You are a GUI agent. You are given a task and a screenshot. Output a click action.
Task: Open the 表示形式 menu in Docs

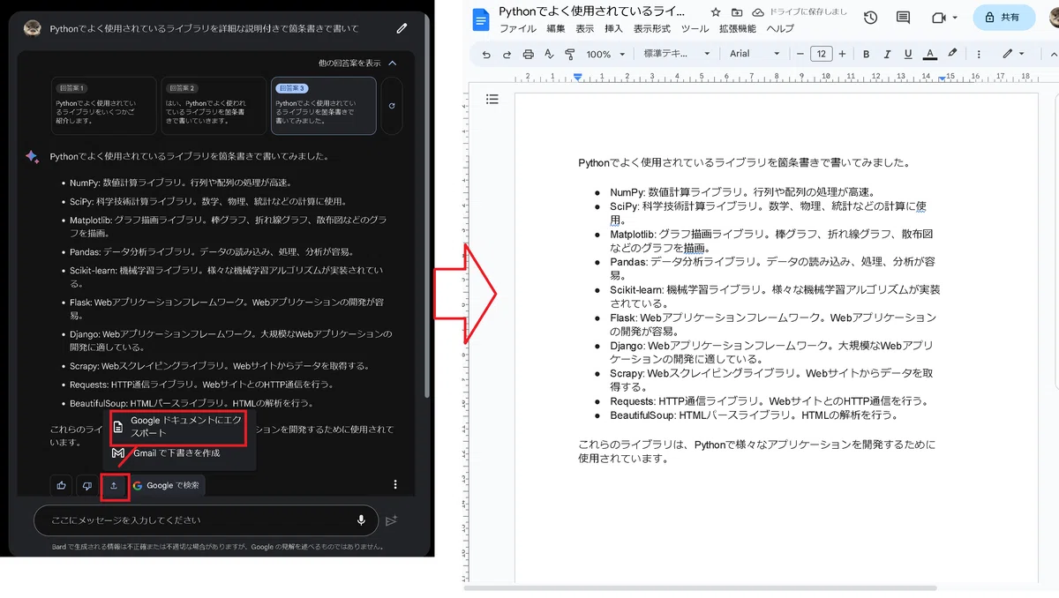point(652,29)
